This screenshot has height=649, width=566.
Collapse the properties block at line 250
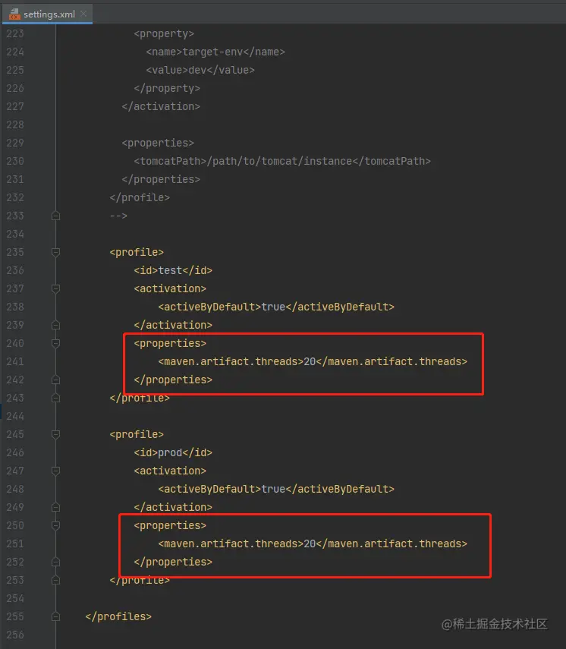pos(56,525)
